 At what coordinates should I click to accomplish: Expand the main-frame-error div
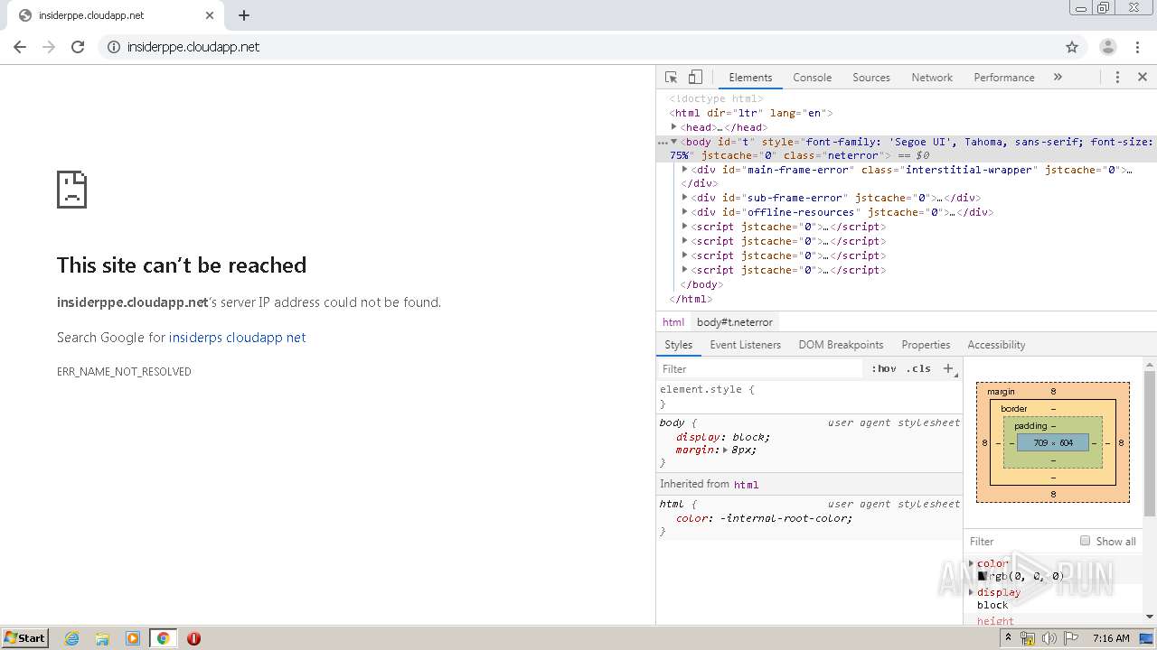pyautogui.click(x=685, y=170)
